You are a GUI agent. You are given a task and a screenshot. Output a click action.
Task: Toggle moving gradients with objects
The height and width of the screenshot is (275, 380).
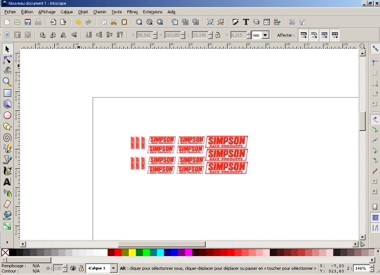click(x=324, y=35)
